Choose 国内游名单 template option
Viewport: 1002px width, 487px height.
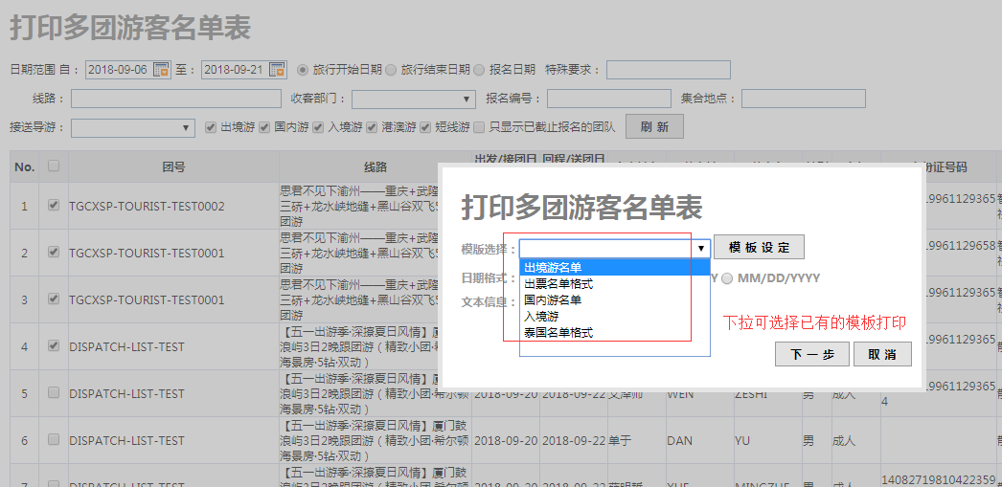pyautogui.click(x=553, y=300)
